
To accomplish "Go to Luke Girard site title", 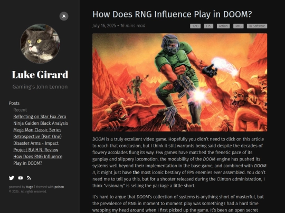I will coord(40,75).
